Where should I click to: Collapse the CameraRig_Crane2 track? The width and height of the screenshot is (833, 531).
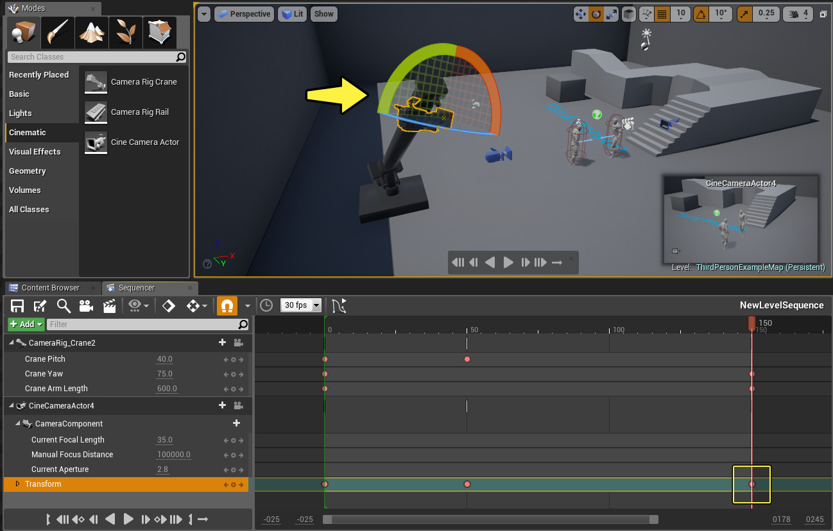point(11,343)
